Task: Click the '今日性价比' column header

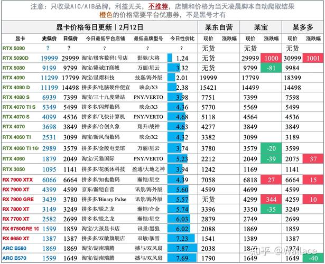Action: [x=182, y=39]
